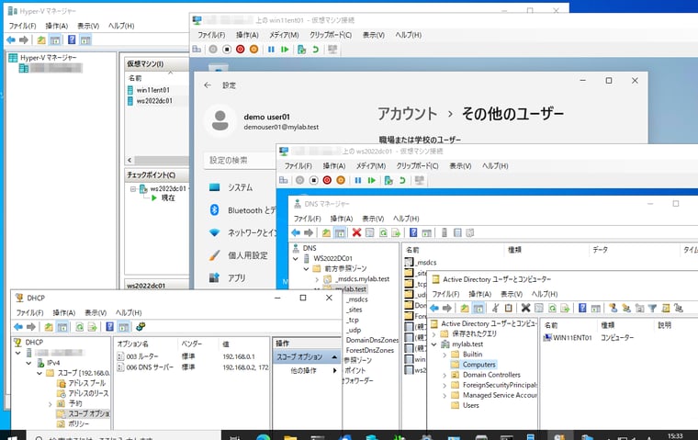Click back arrow in DHCP toolbar
698x440 pixels.
pos(18,327)
